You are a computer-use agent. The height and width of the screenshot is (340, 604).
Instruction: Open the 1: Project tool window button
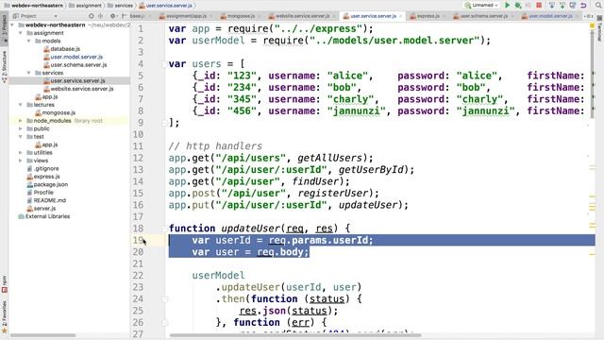click(x=4, y=27)
